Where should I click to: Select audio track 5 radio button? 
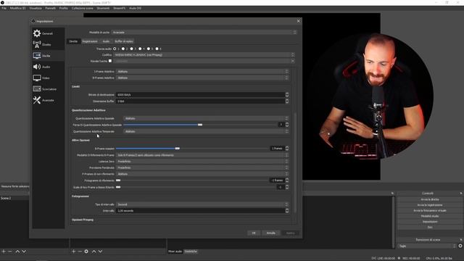(149, 49)
